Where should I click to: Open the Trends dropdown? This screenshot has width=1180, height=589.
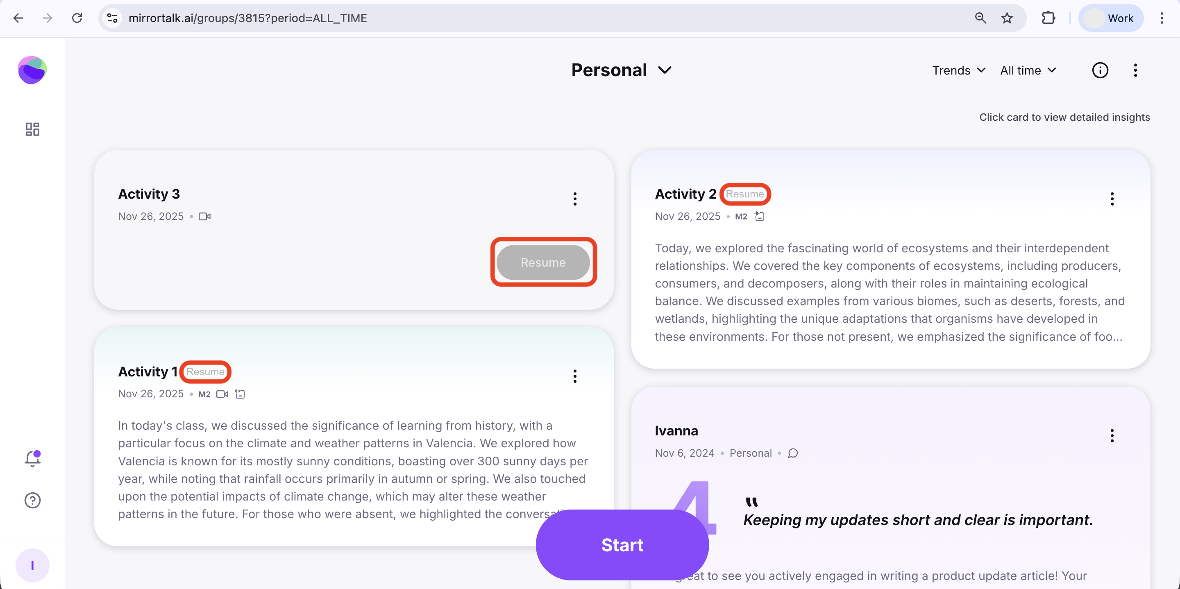coord(958,70)
